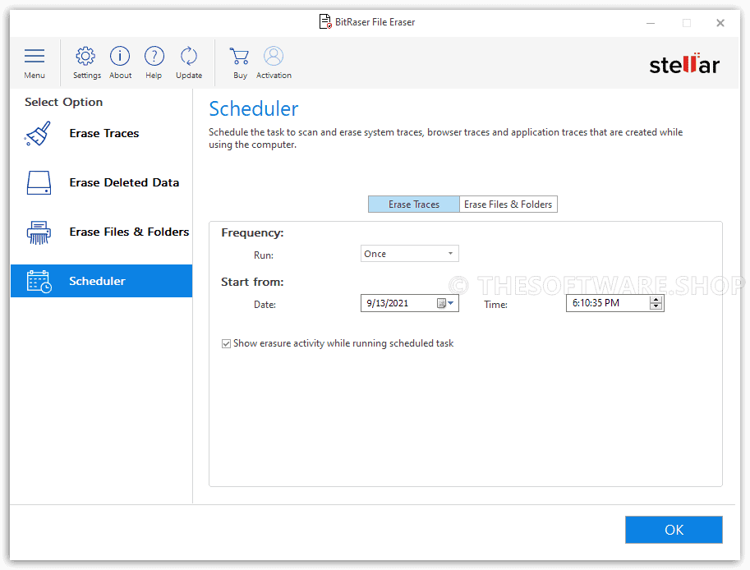Minimize the BitRaser window
Screen dimensions: 750x570
point(651,23)
